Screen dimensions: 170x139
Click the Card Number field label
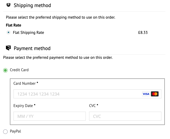(25, 83)
